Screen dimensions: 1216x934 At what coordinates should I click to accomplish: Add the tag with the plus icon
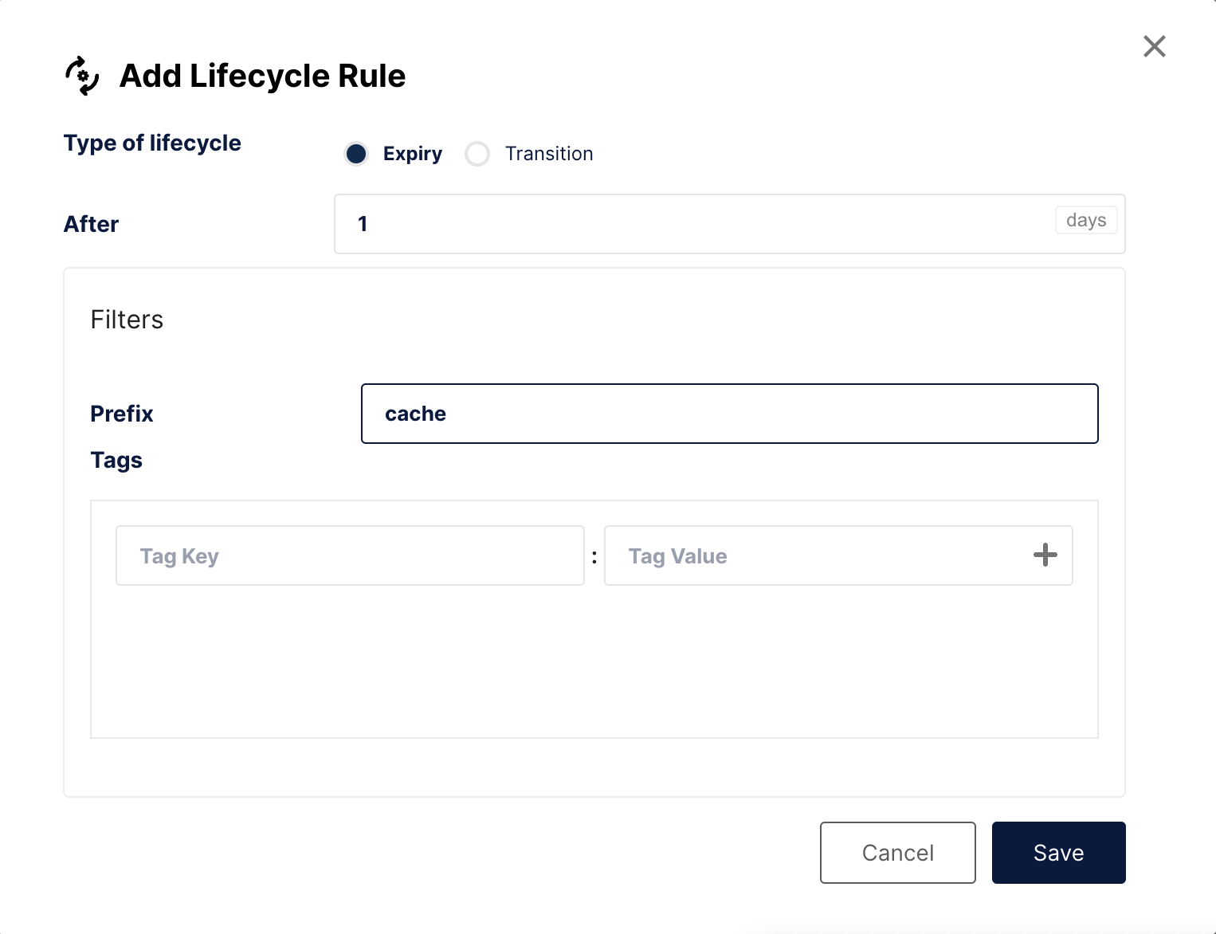(1045, 555)
